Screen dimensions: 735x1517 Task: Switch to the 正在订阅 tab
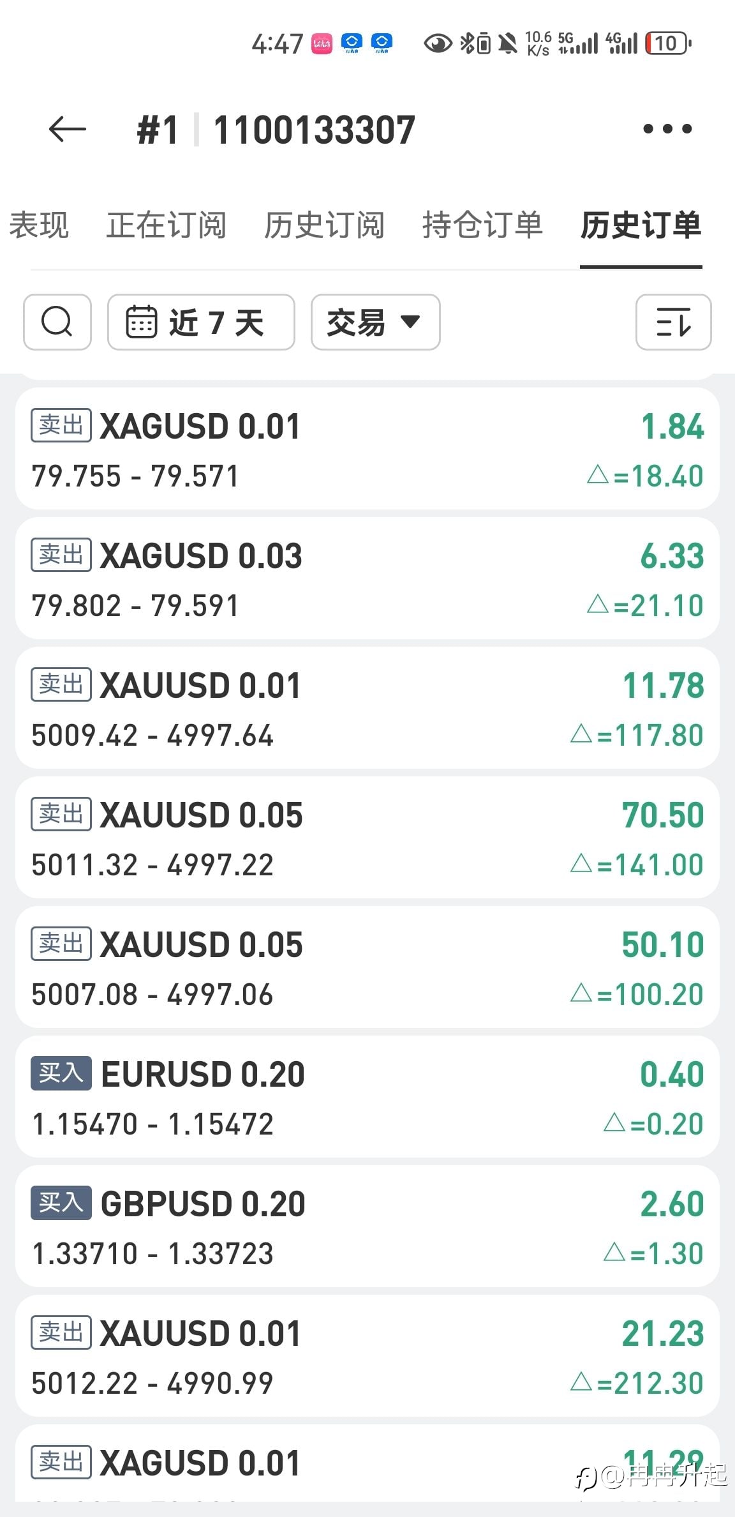point(166,225)
